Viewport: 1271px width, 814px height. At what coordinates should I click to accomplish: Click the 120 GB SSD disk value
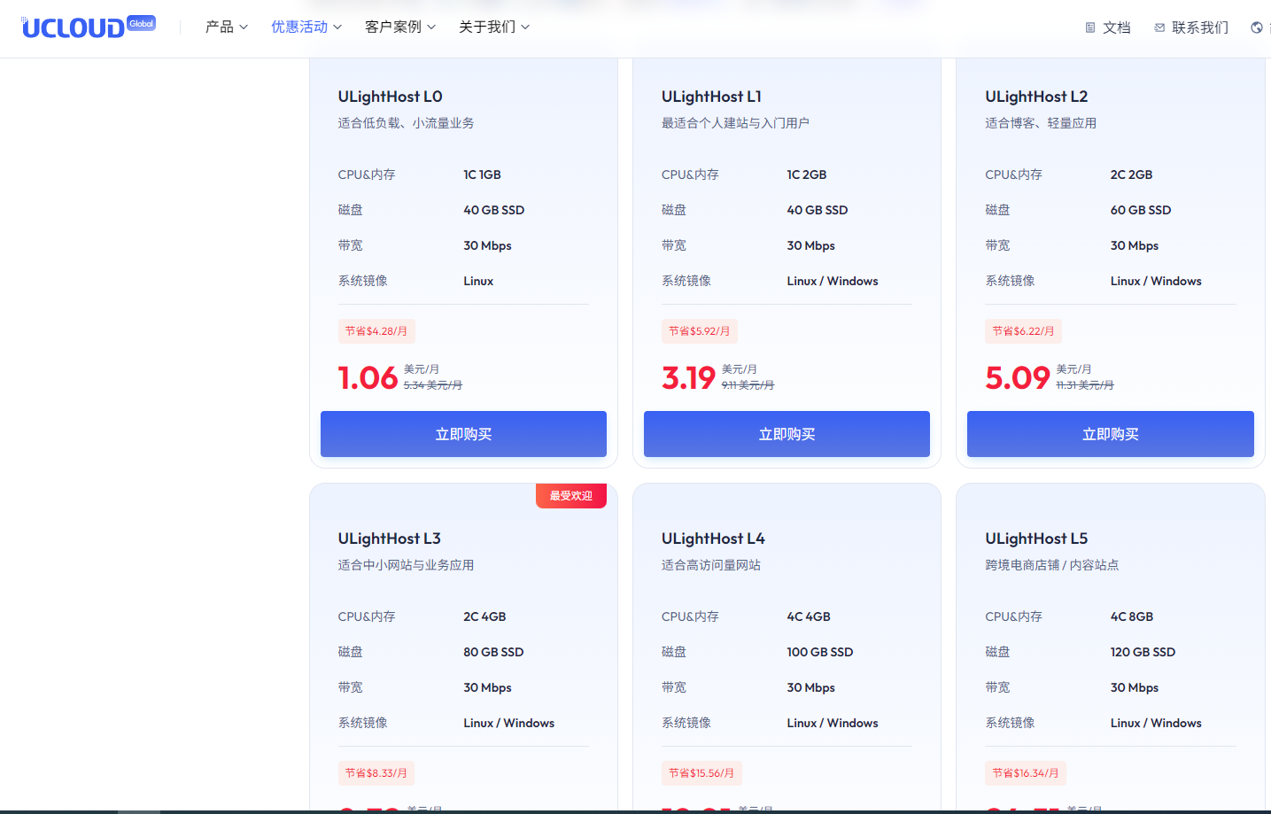1143,652
